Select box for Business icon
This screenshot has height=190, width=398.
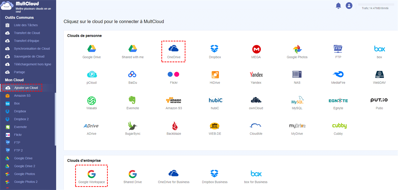pyautogui.click(x=256, y=174)
